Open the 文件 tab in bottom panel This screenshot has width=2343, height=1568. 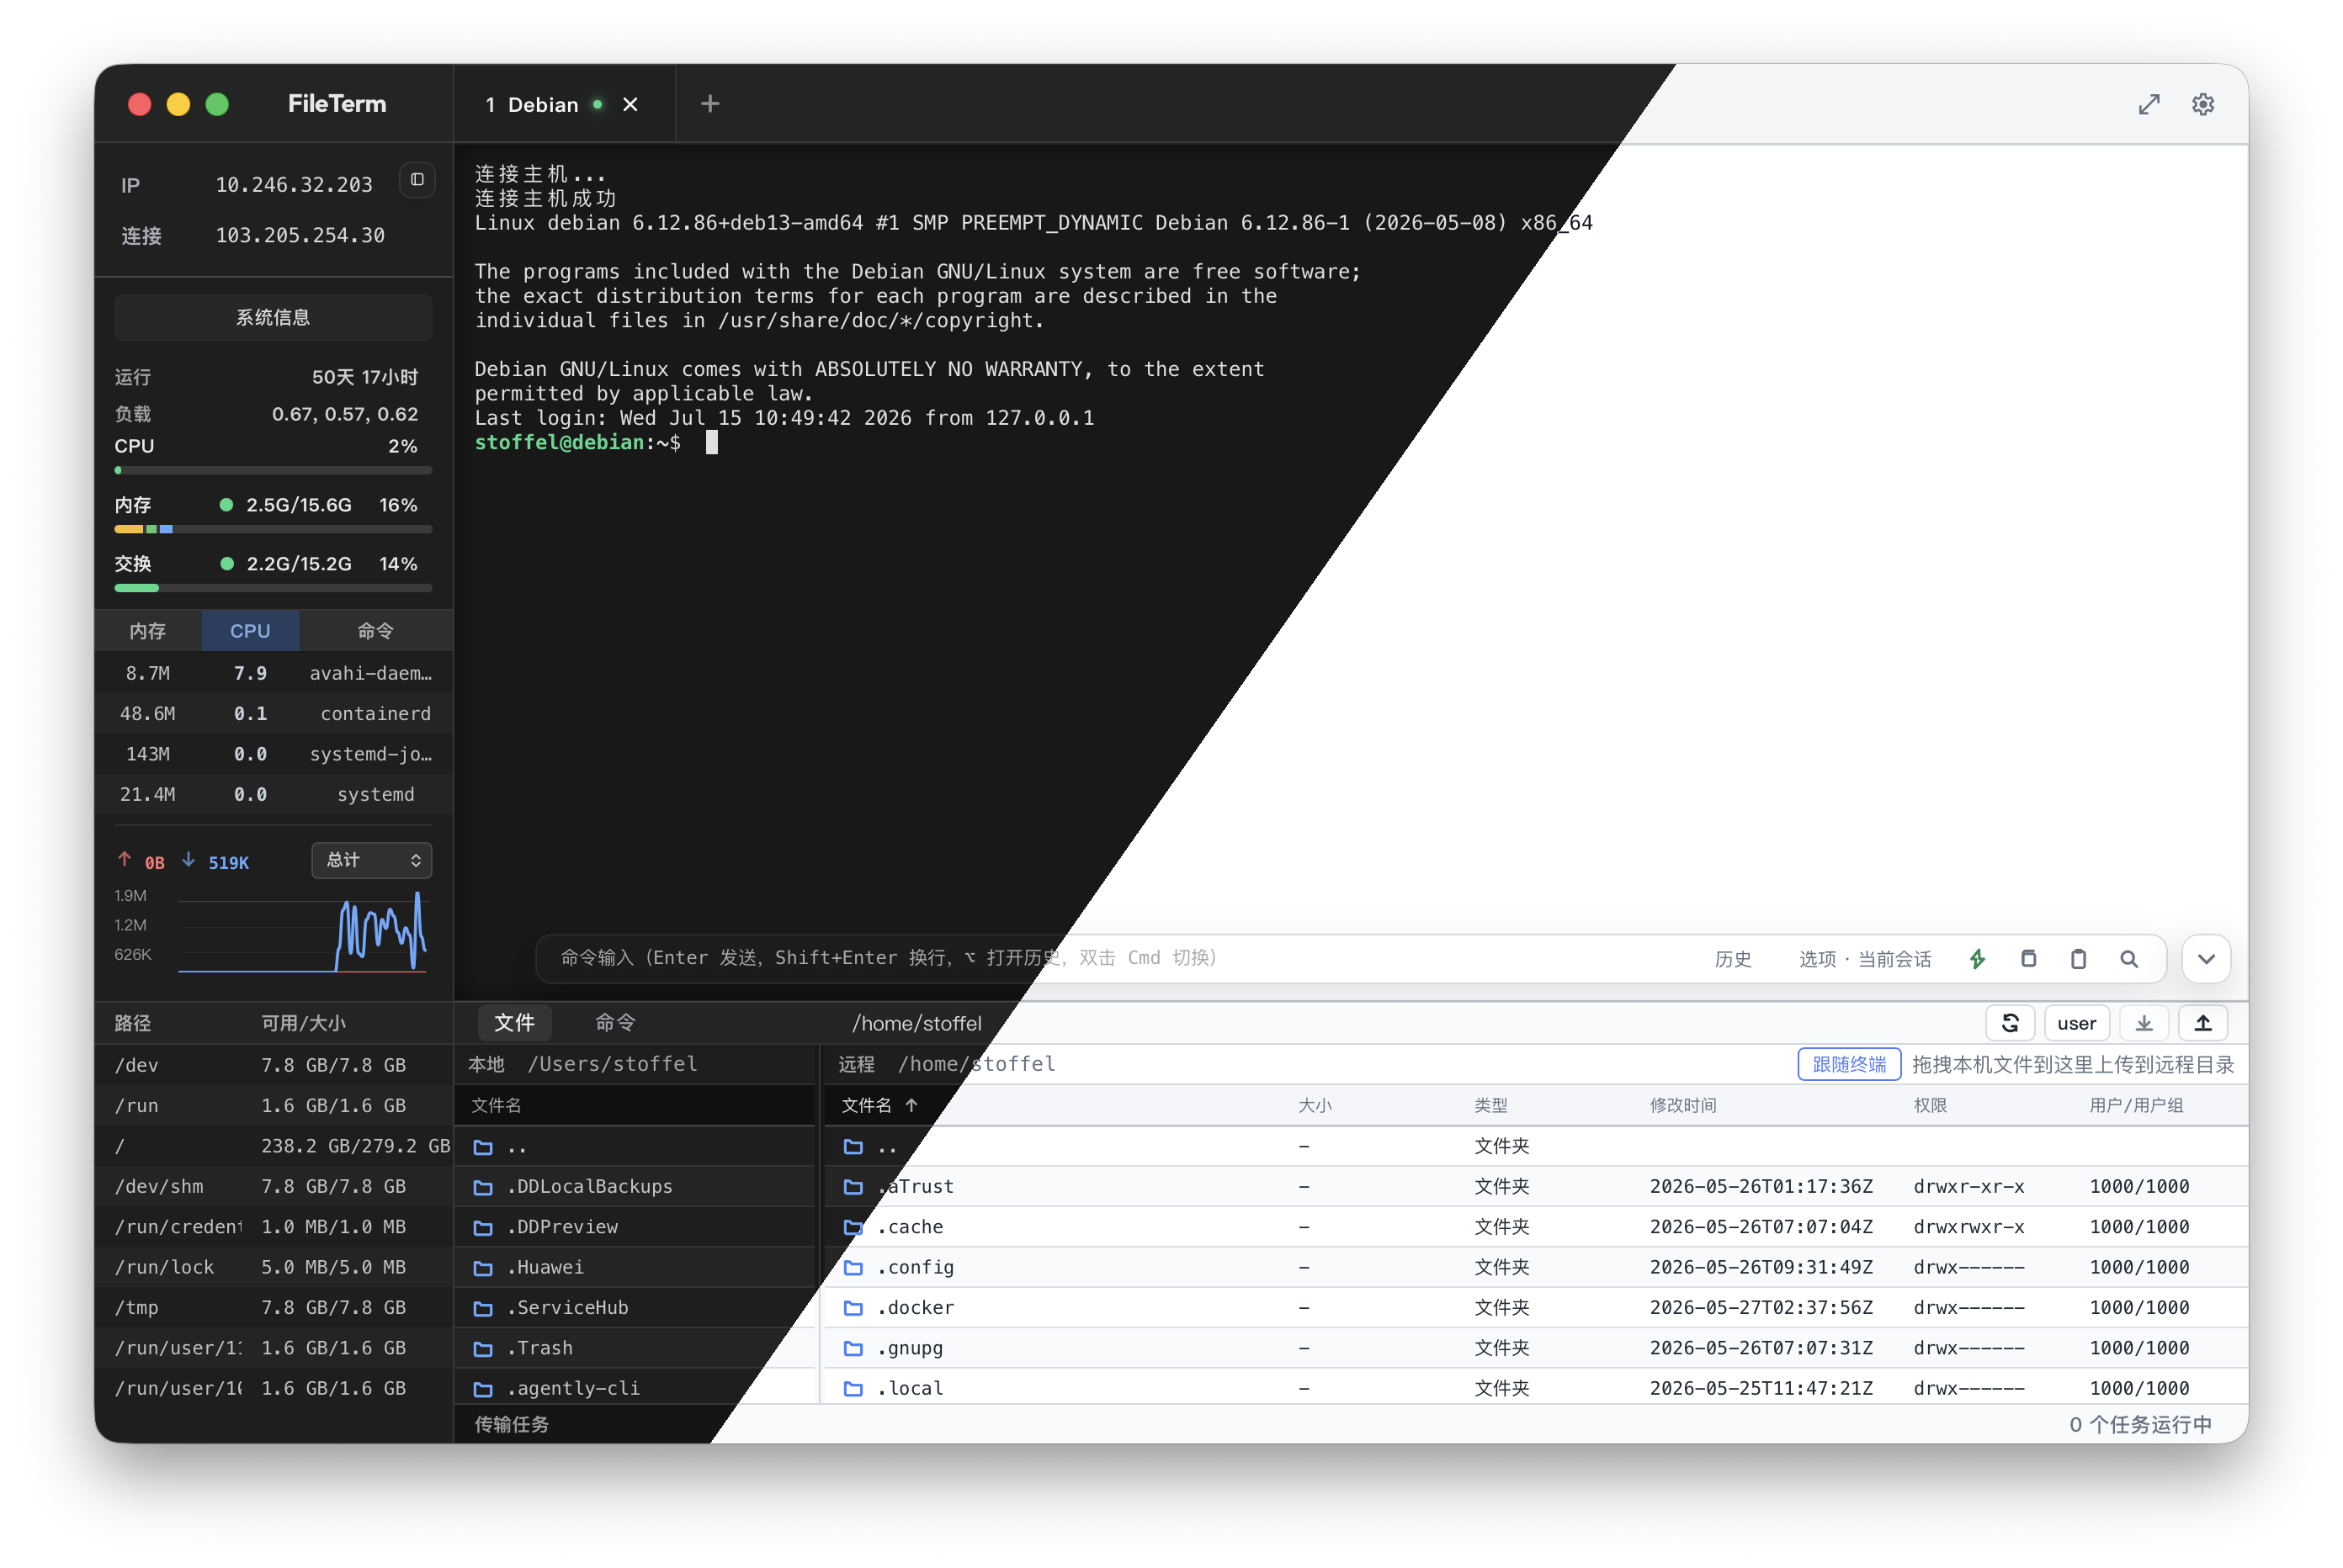pos(514,1023)
